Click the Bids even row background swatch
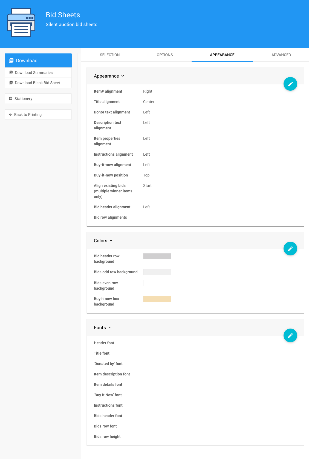309x459 pixels. pyautogui.click(x=157, y=283)
